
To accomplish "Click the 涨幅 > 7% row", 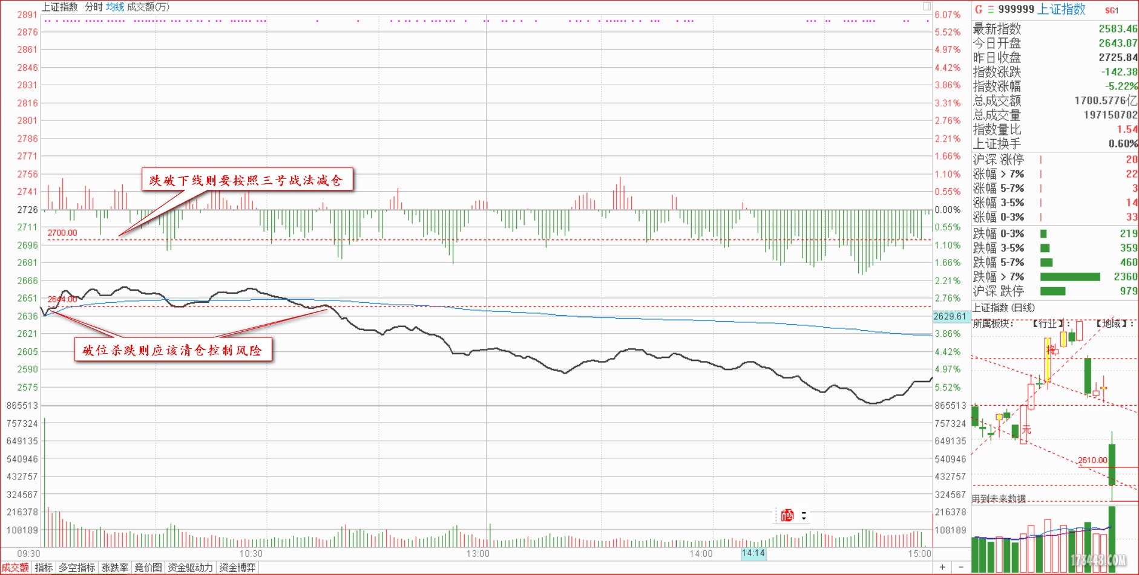I will (1055, 174).
